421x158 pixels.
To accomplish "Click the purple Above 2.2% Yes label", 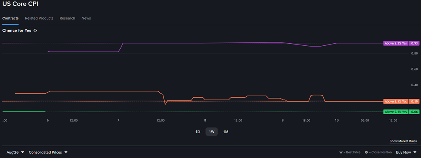I will coord(396,43).
